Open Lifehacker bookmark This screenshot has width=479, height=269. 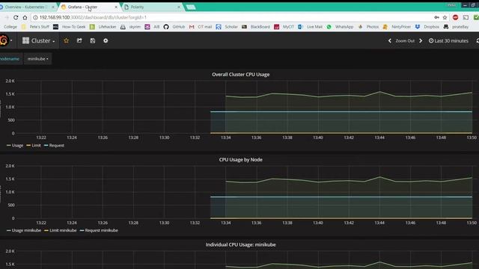tap(103, 27)
